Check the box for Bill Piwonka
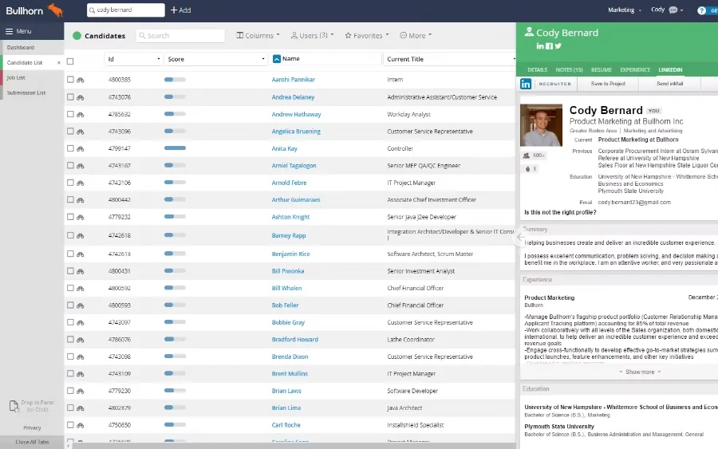 (x=70, y=271)
